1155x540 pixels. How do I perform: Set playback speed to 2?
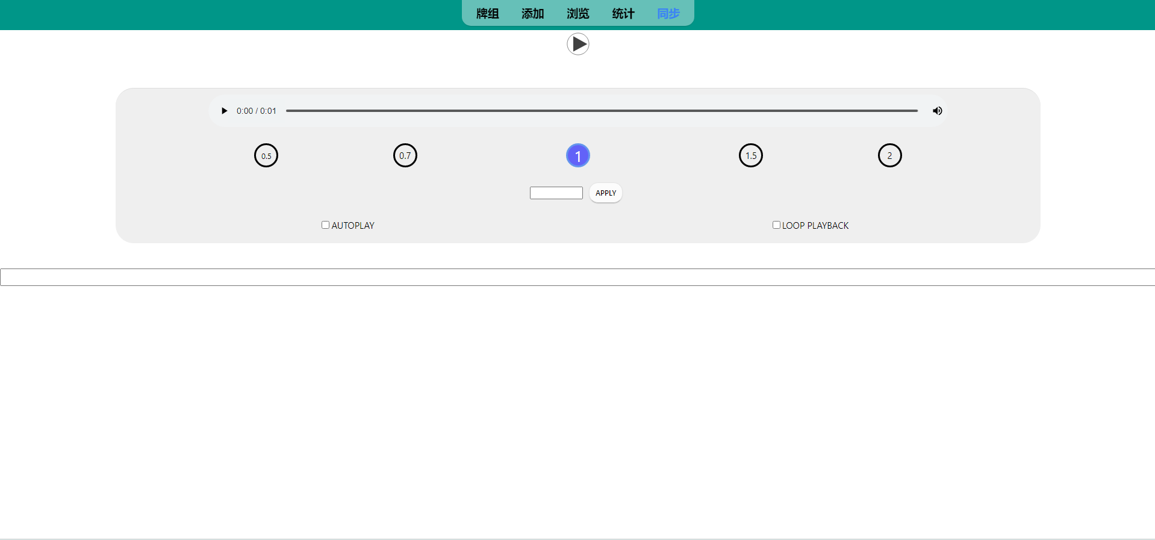[890, 156]
